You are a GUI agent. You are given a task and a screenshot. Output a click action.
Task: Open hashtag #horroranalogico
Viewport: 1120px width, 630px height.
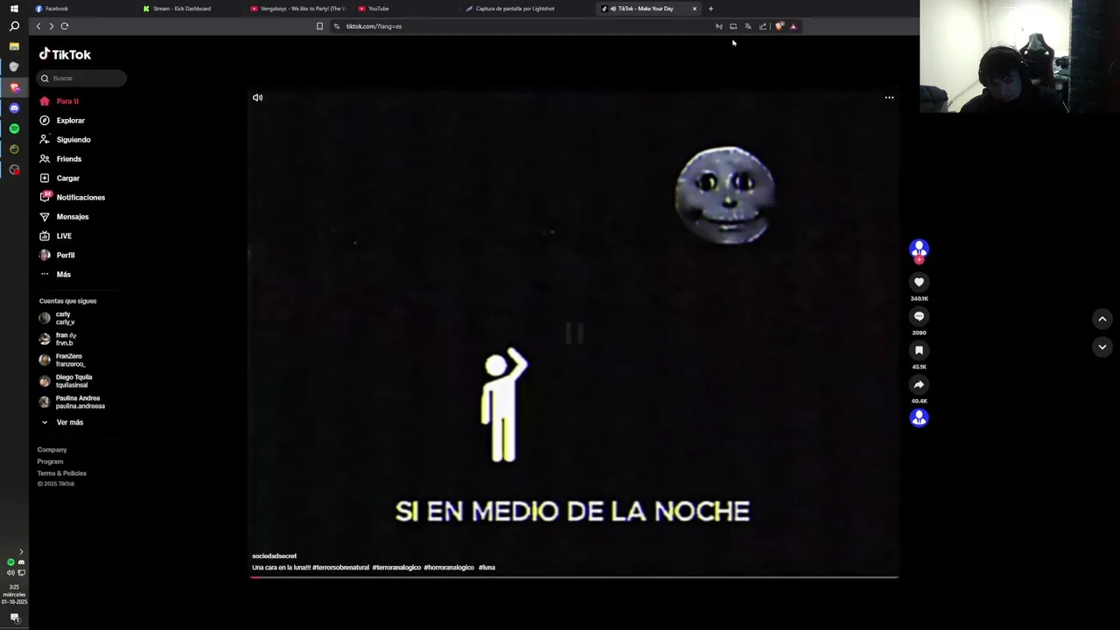tap(449, 567)
